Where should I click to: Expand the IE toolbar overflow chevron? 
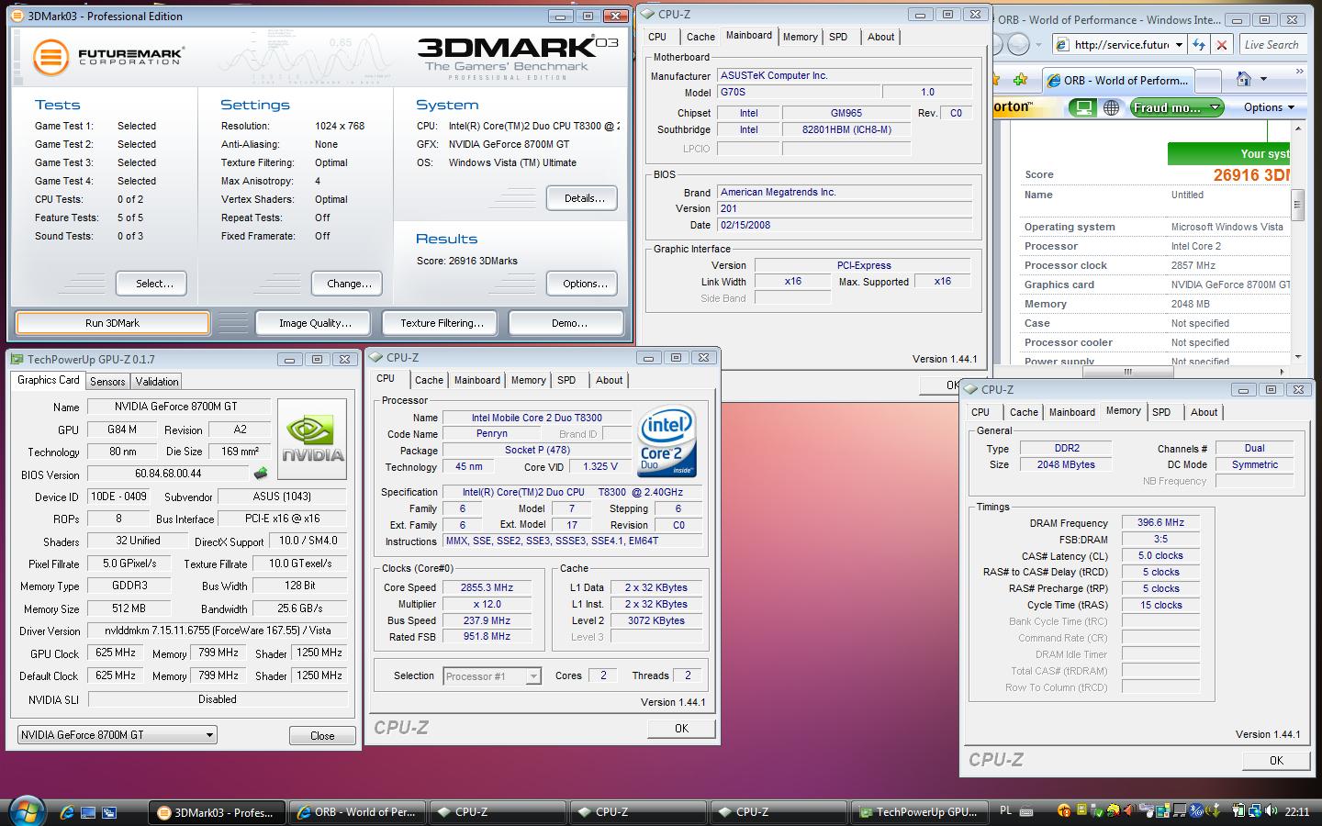click(x=1300, y=71)
